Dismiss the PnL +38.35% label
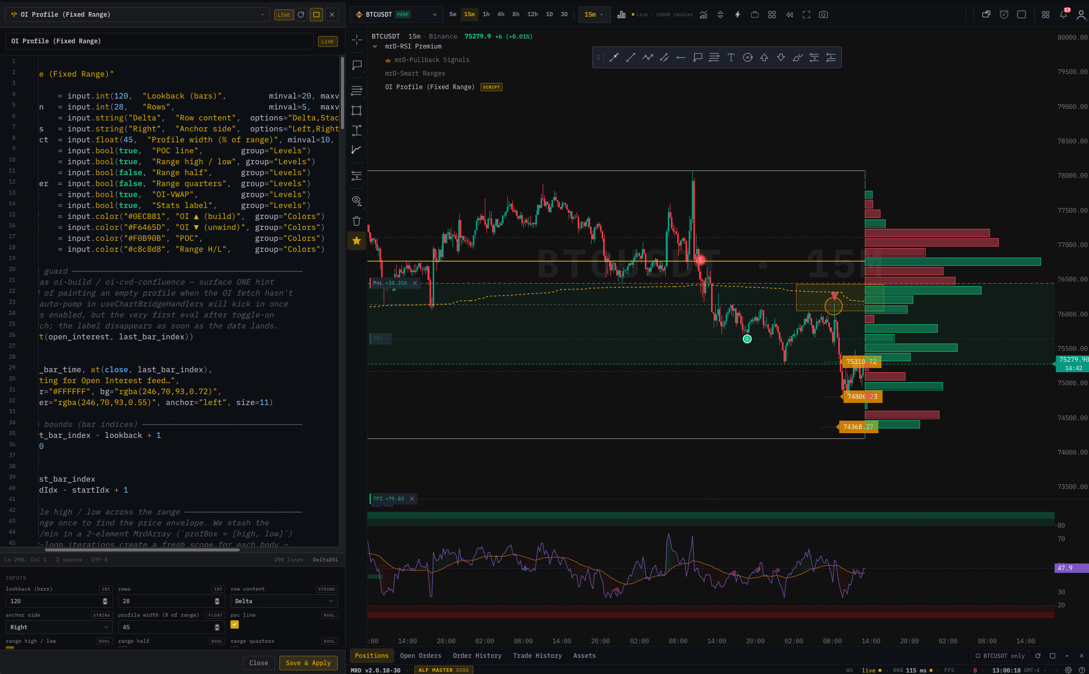The height and width of the screenshot is (674, 1089). coord(415,283)
